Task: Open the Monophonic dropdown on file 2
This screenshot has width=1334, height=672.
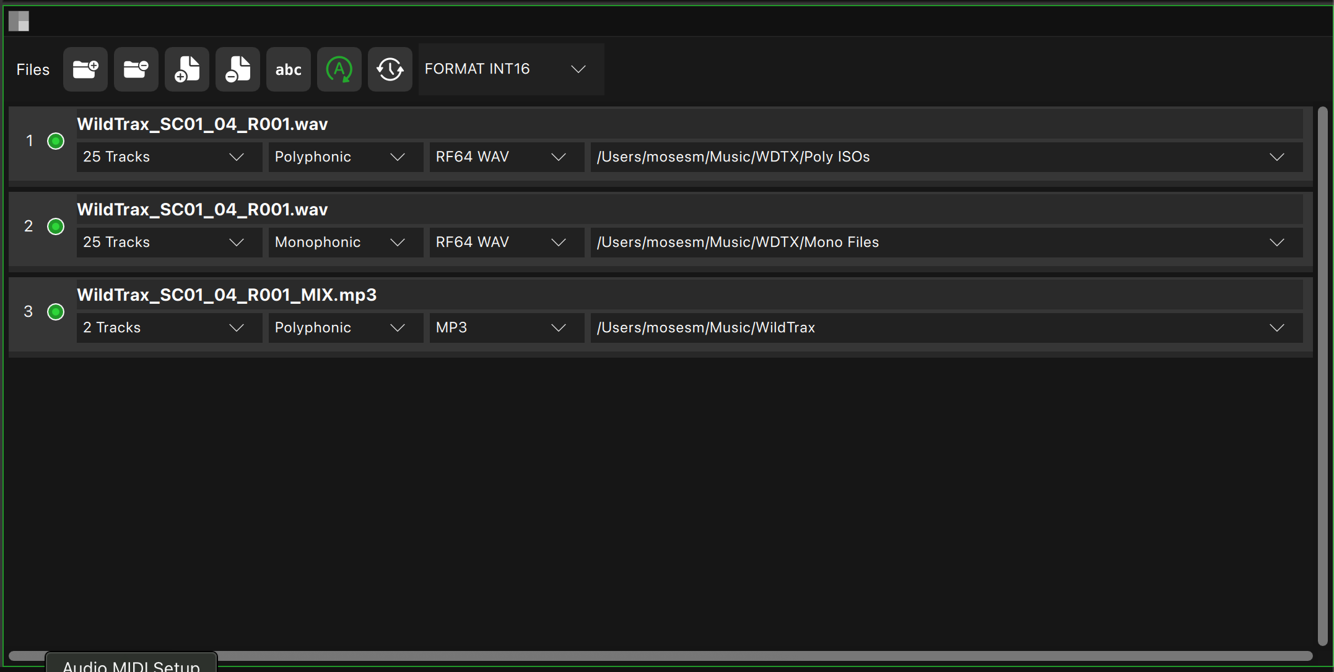Action: [x=345, y=242]
